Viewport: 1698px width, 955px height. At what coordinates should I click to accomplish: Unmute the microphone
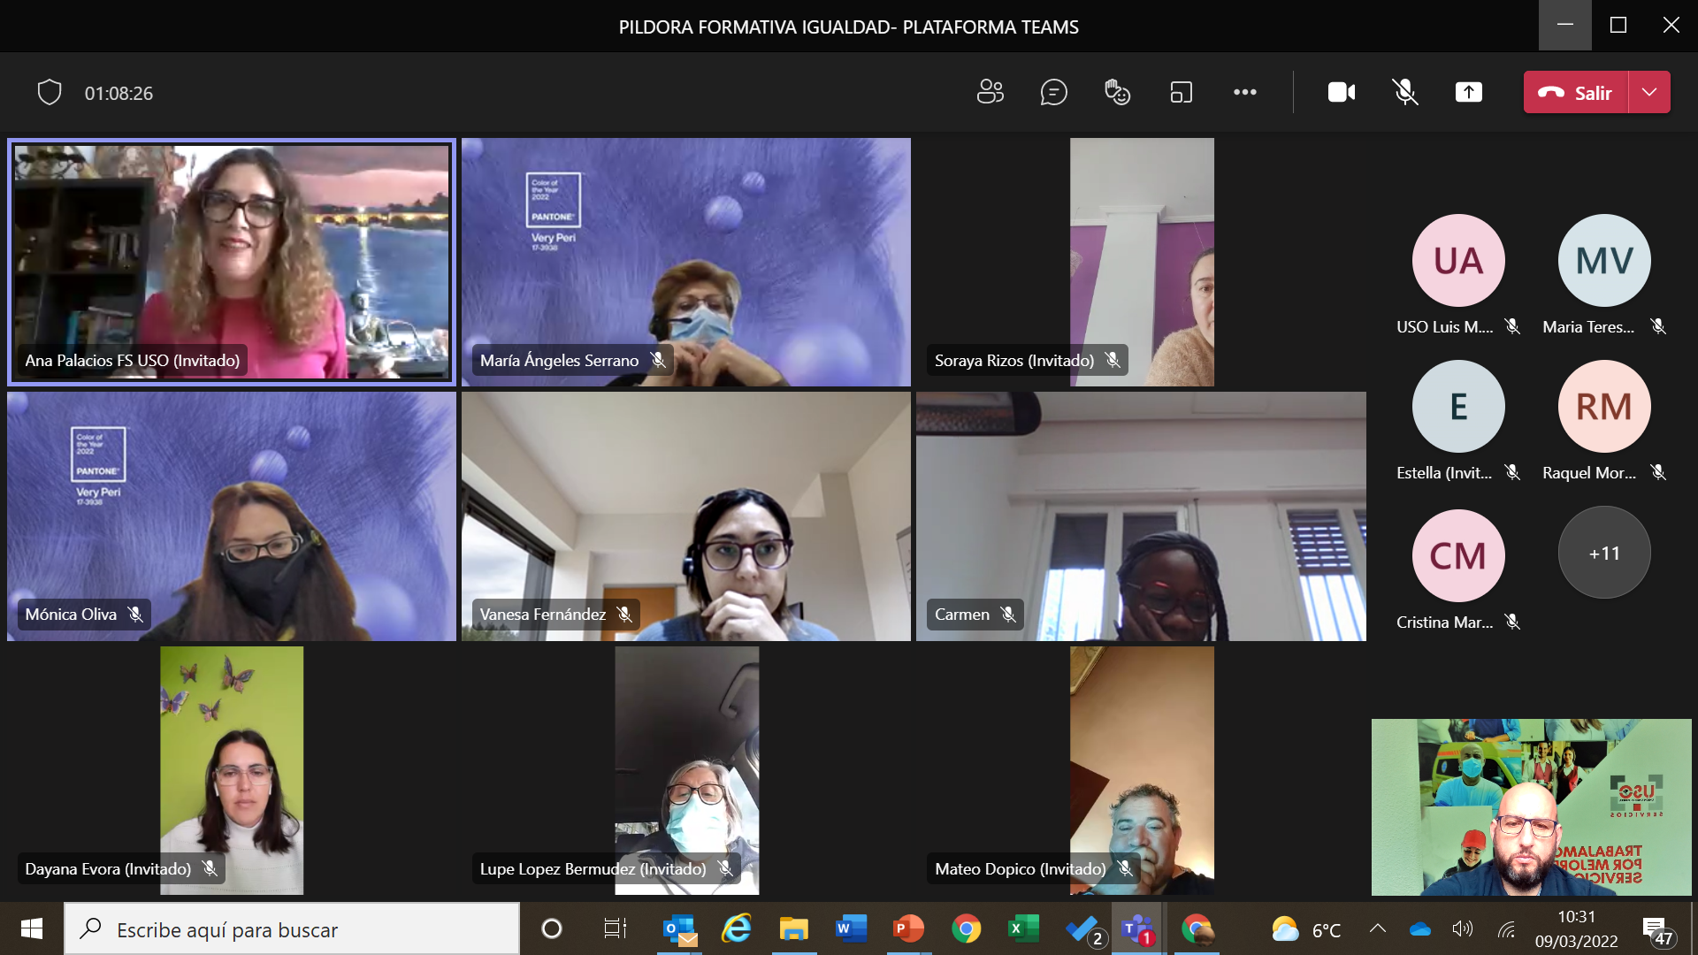pos(1404,92)
